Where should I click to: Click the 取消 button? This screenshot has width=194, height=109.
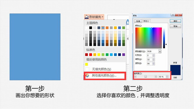[175, 26]
